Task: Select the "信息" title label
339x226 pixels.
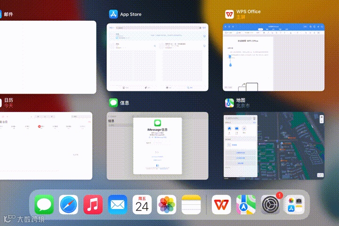Action: [x=124, y=103]
